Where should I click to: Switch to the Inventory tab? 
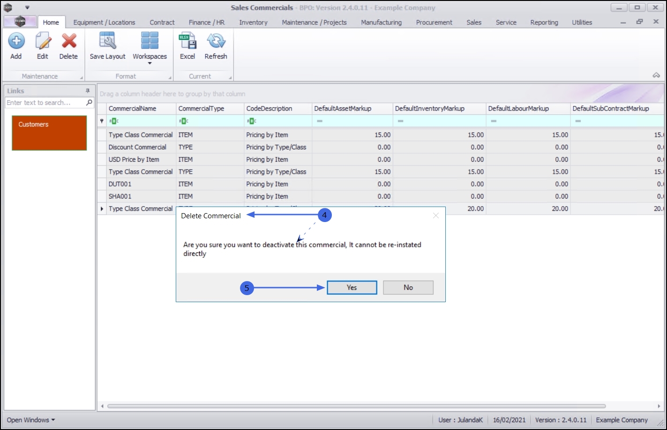(x=253, y=22)
